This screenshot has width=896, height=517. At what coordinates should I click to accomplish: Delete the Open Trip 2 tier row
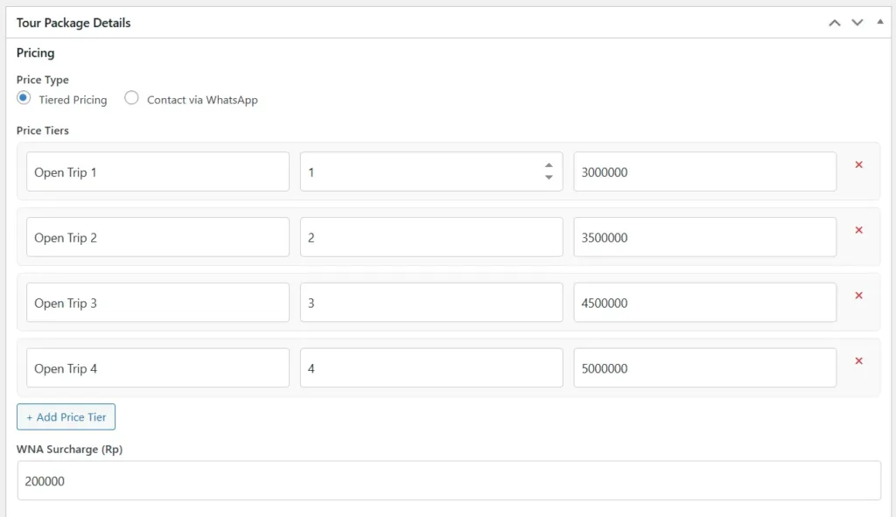pos(858,230)
